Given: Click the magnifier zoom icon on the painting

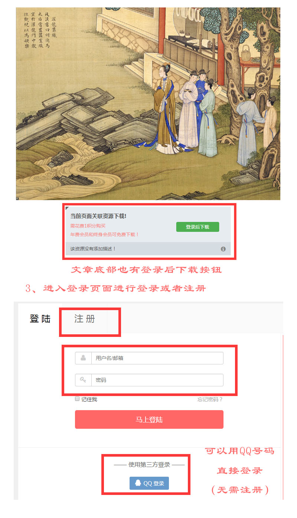Looking at the screenshot, I should tap(17, 198).
